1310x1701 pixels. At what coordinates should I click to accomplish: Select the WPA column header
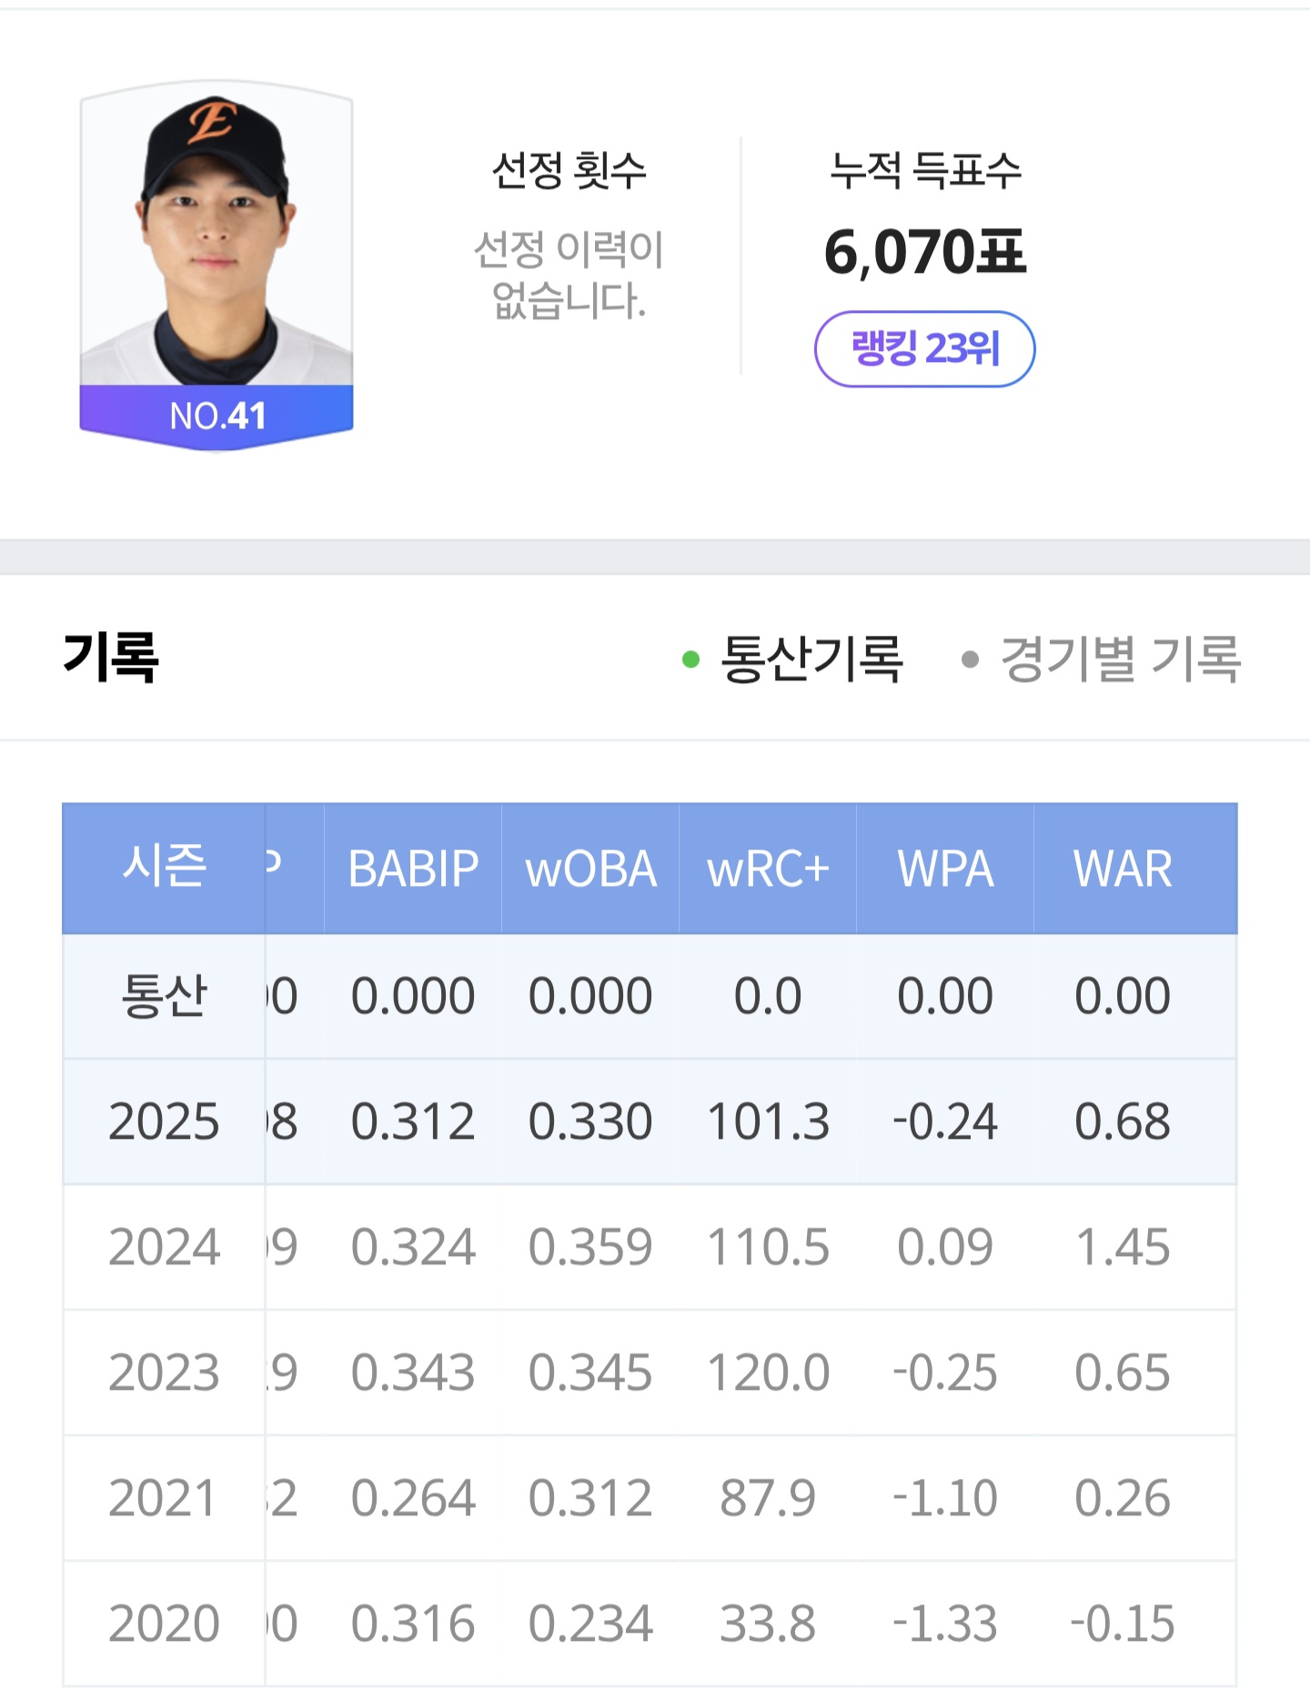coord(945,868)
